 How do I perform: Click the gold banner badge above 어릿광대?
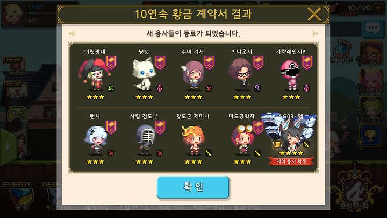[111, 63]
